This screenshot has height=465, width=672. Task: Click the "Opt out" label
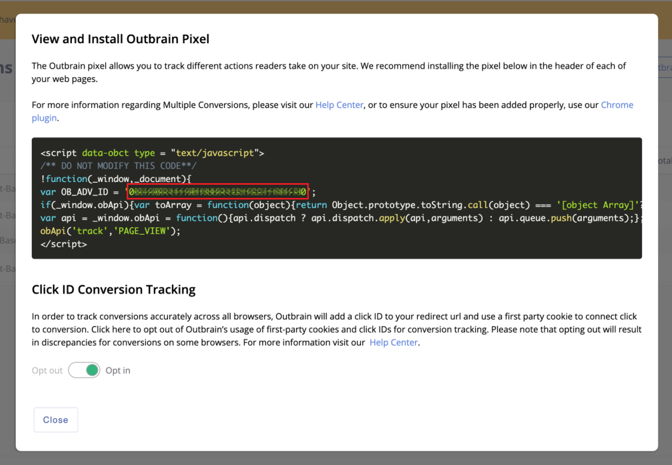pos(47,371)
